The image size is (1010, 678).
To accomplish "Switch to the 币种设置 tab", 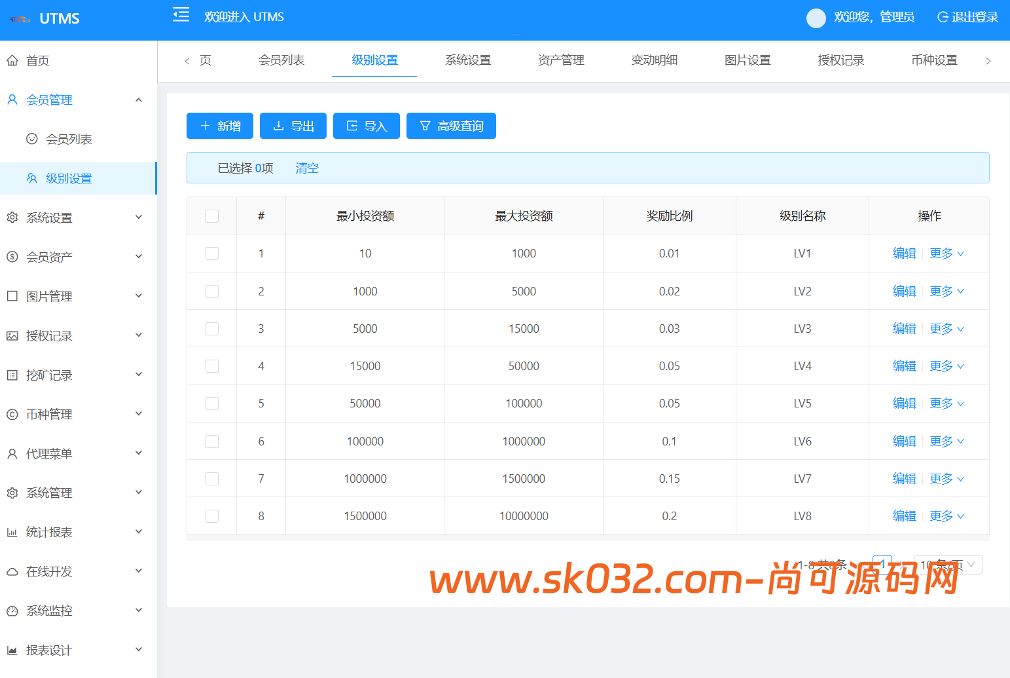I will 934,60.
